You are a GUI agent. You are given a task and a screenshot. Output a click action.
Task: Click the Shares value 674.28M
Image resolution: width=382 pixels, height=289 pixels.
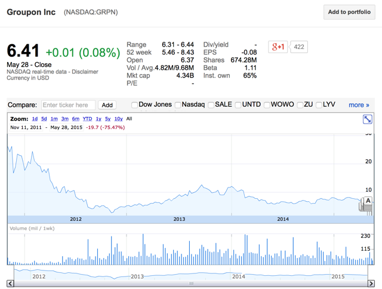pos(244,60)
